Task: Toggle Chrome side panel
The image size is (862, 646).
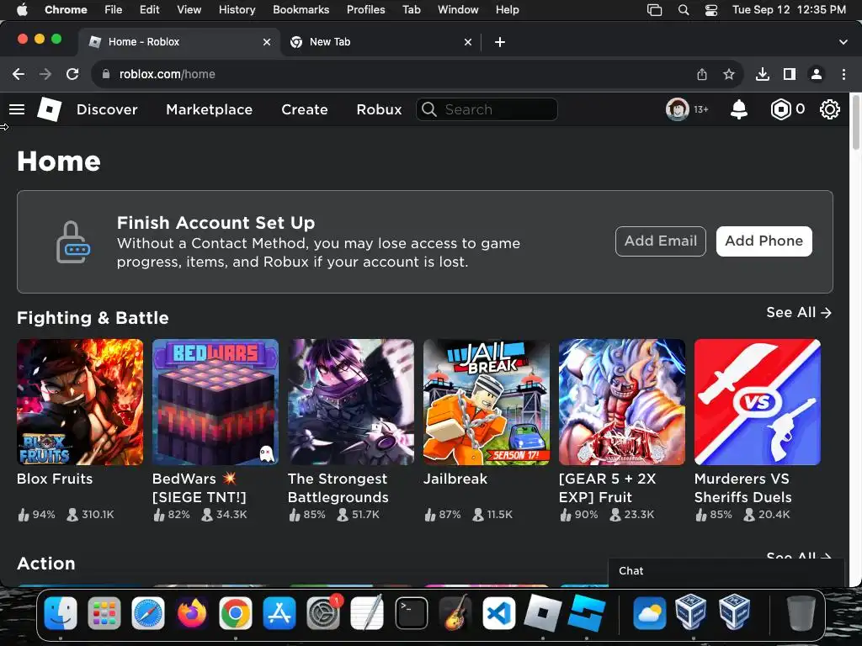Action: 790,74
